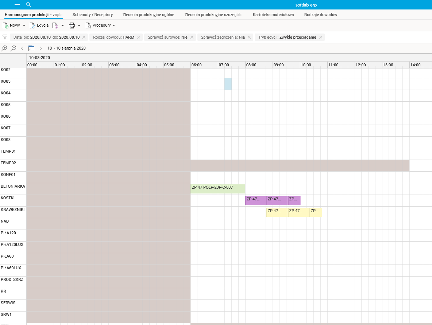Open Zlecenia produkcyjne szczegółowe tab

pyautogui.click(x=213, y=15)
